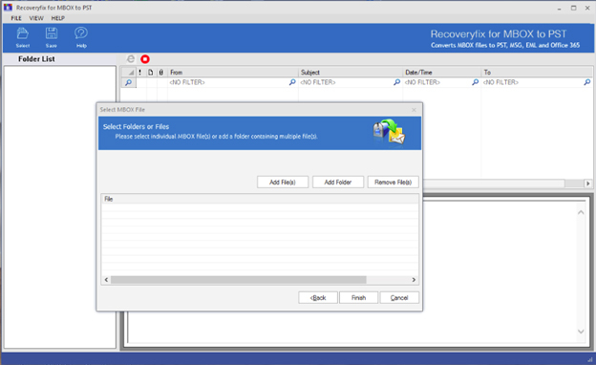
Task: Sort by the From column header
Action: 233,73
